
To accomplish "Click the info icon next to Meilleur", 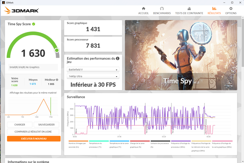I will (57, 80).
